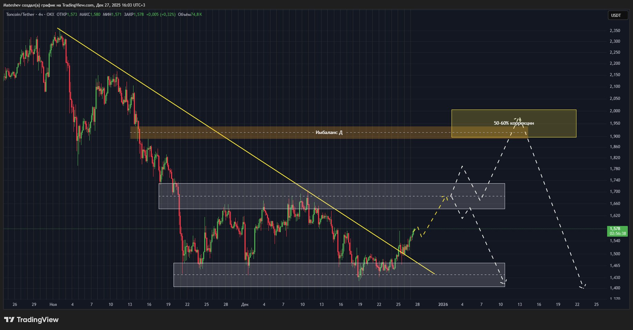Image resolution: width=633 pixels, height=330 pixels.
Task: Click the 1,860 price axis label
Action: pos(615,147)
